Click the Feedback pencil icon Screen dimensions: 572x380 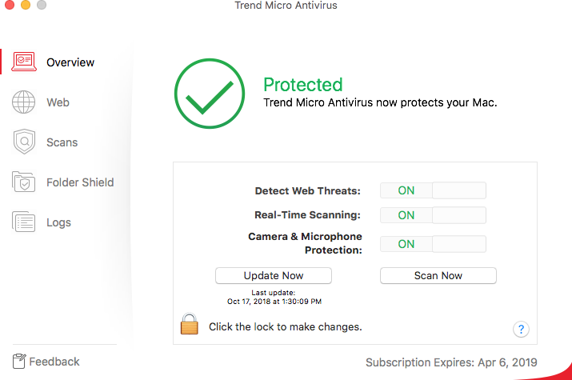19,362
